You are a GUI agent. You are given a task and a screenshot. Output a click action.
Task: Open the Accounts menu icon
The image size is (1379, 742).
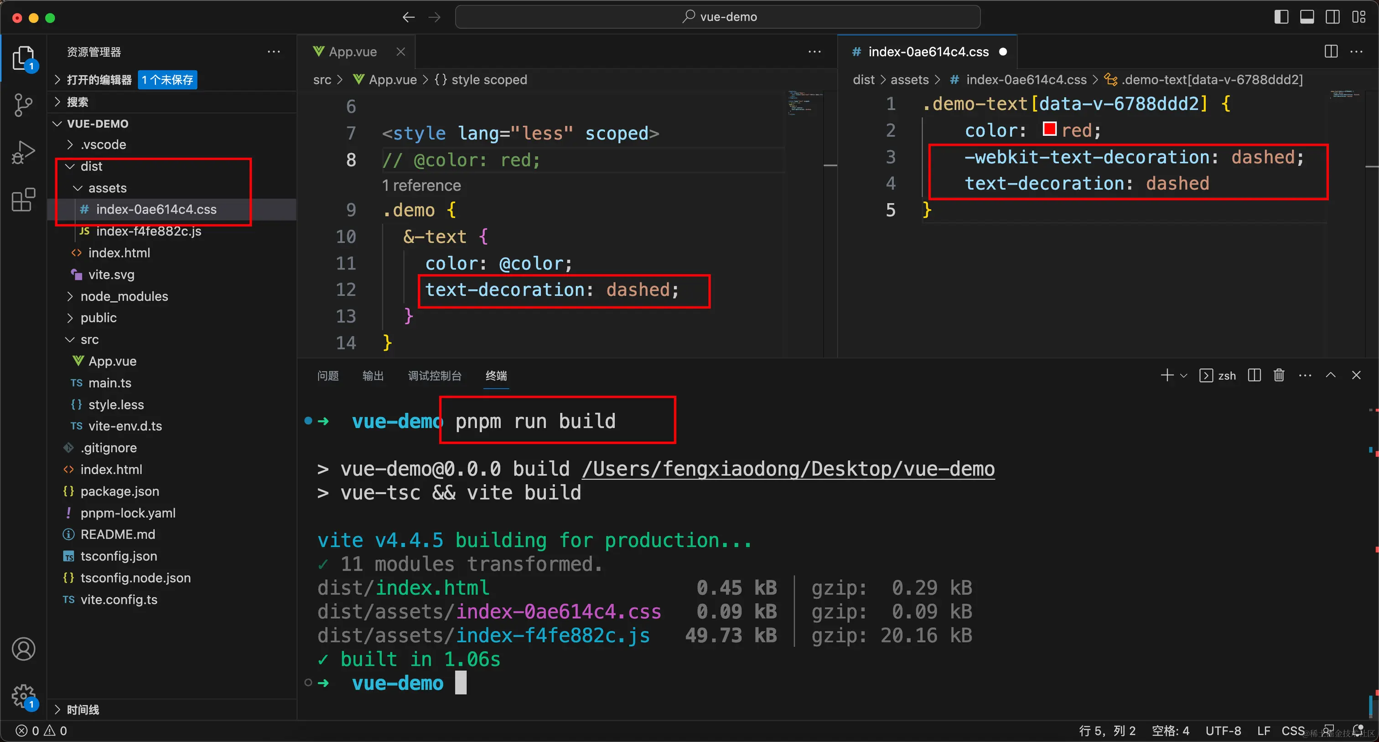pos(24,649)
